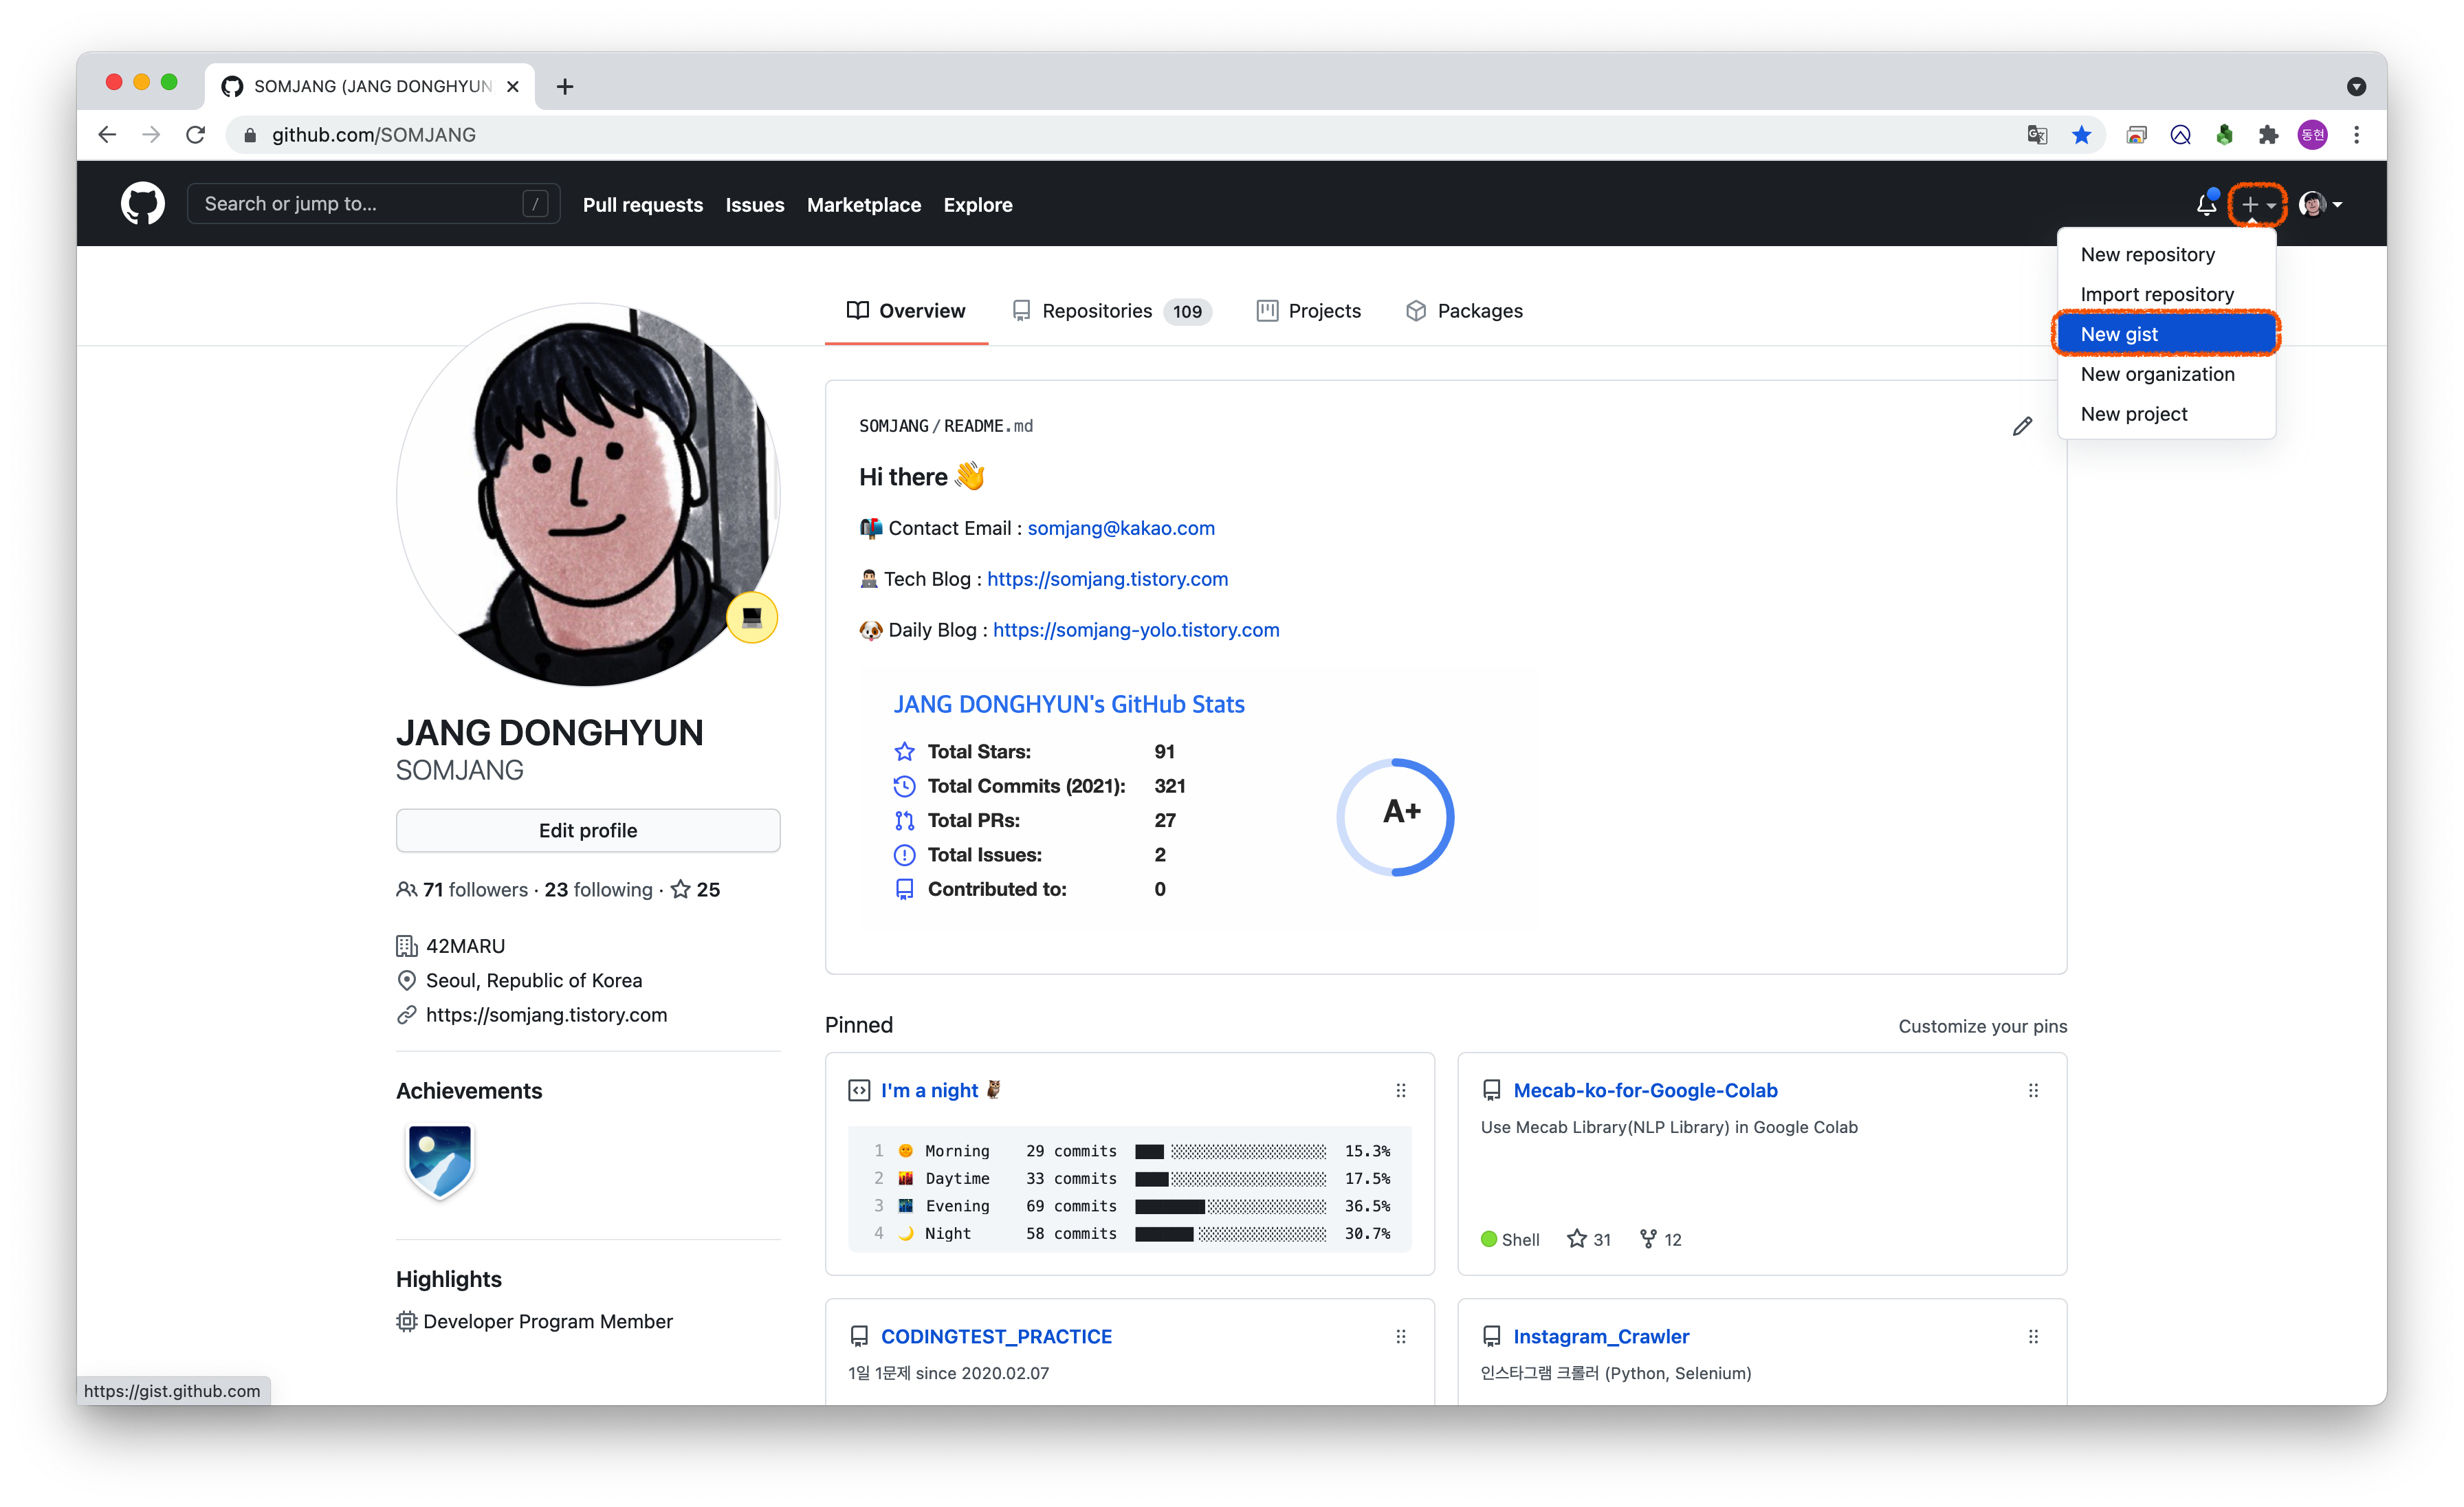Click the set status badge on profile photo
2464x1507 pixels.
click(x=752, y=617)
